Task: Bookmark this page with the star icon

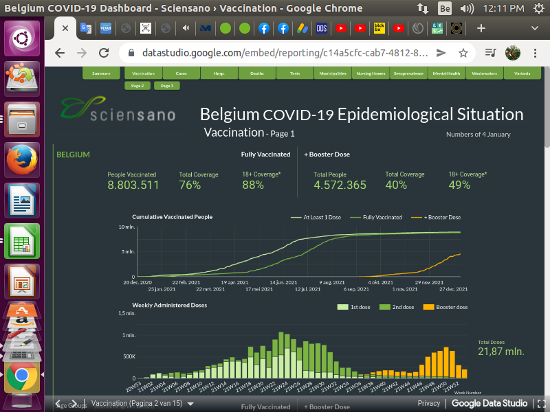Action: click(463, 53)
